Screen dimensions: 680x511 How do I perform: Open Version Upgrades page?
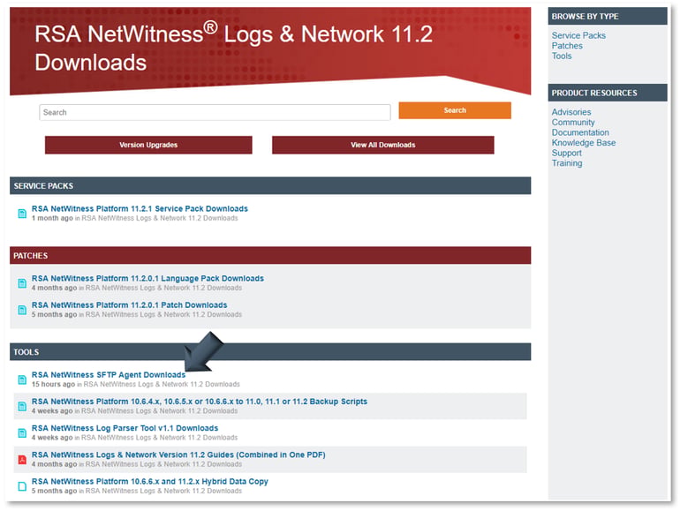pos(148,145)
